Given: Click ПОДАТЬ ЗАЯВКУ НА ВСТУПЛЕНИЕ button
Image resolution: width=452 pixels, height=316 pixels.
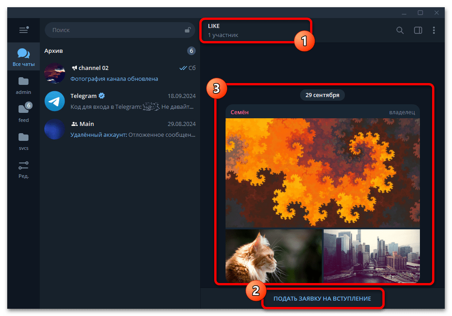Looking at the screenshot, I should (322, 299).
